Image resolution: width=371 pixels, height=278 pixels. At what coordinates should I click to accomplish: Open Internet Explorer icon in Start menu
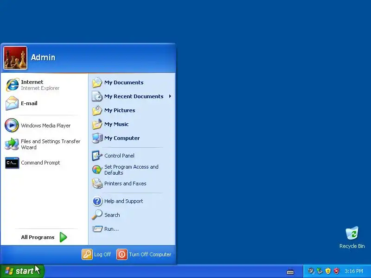(12, 85)
